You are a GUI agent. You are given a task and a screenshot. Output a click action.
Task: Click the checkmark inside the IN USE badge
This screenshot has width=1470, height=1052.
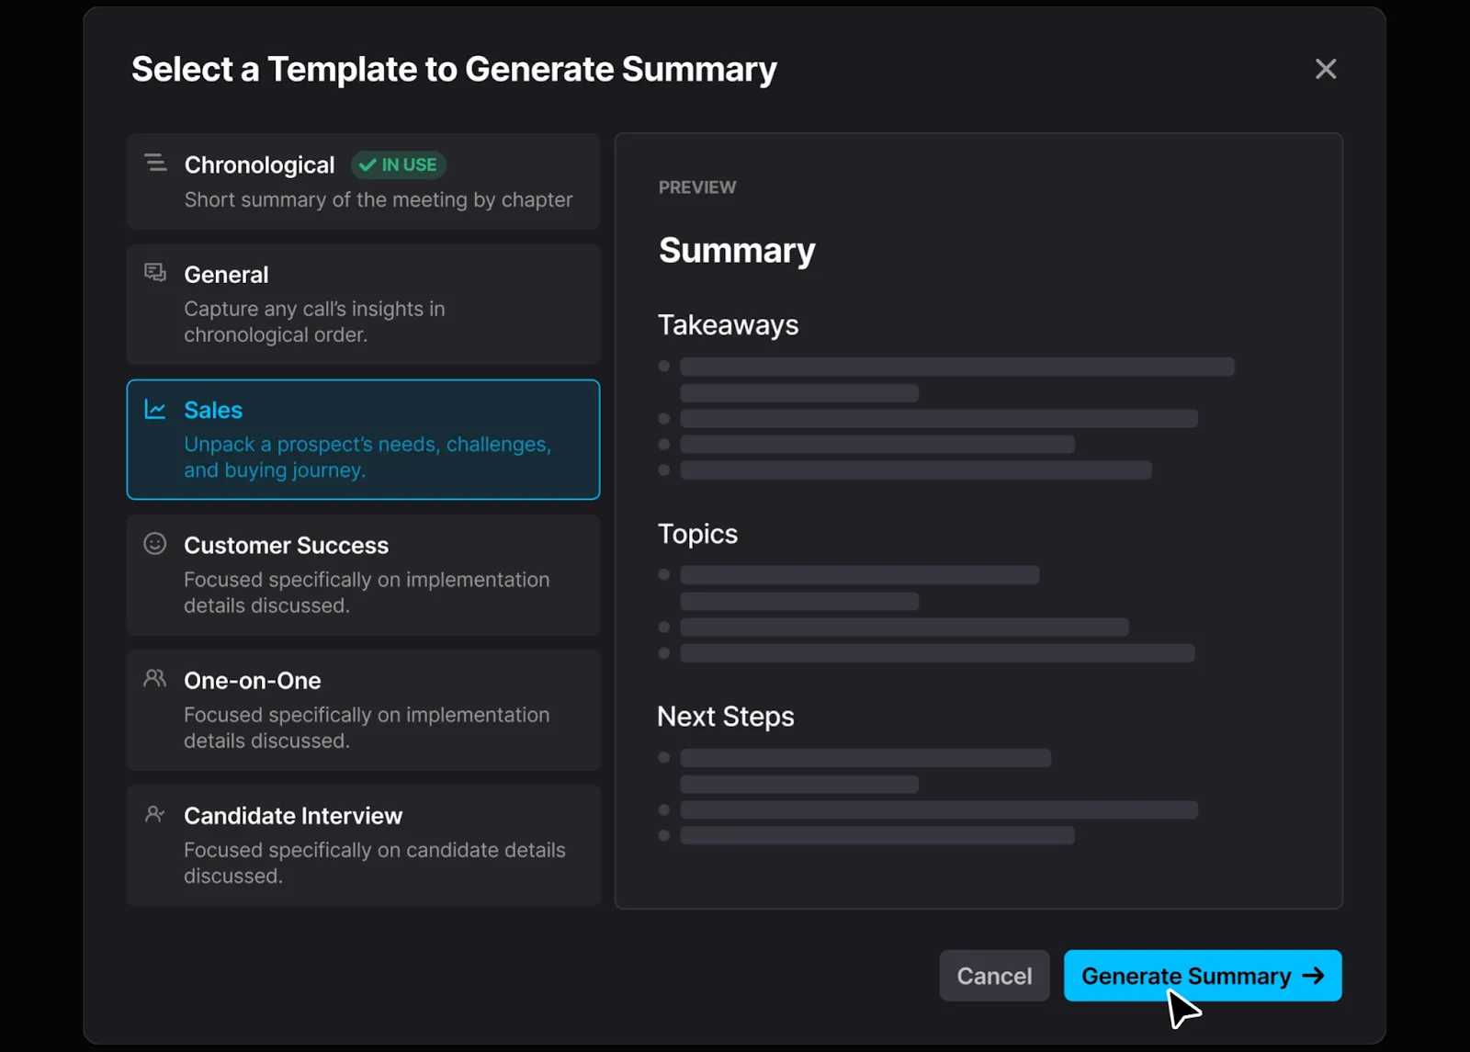click(368, 165)
